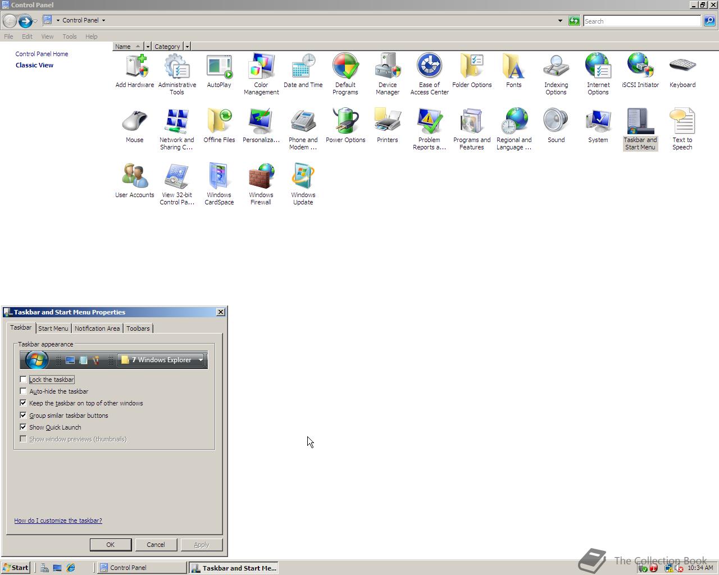The image size is (719, 575).
Task: Open Administrative Tools
Action: pyautogui.click(x=177, y=75)
